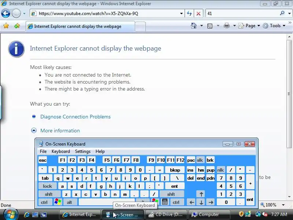This screenshot has height=220, width=293.
Task: Click the ins (insert) key
Action: pyautogui.click(x=190, y=170)
